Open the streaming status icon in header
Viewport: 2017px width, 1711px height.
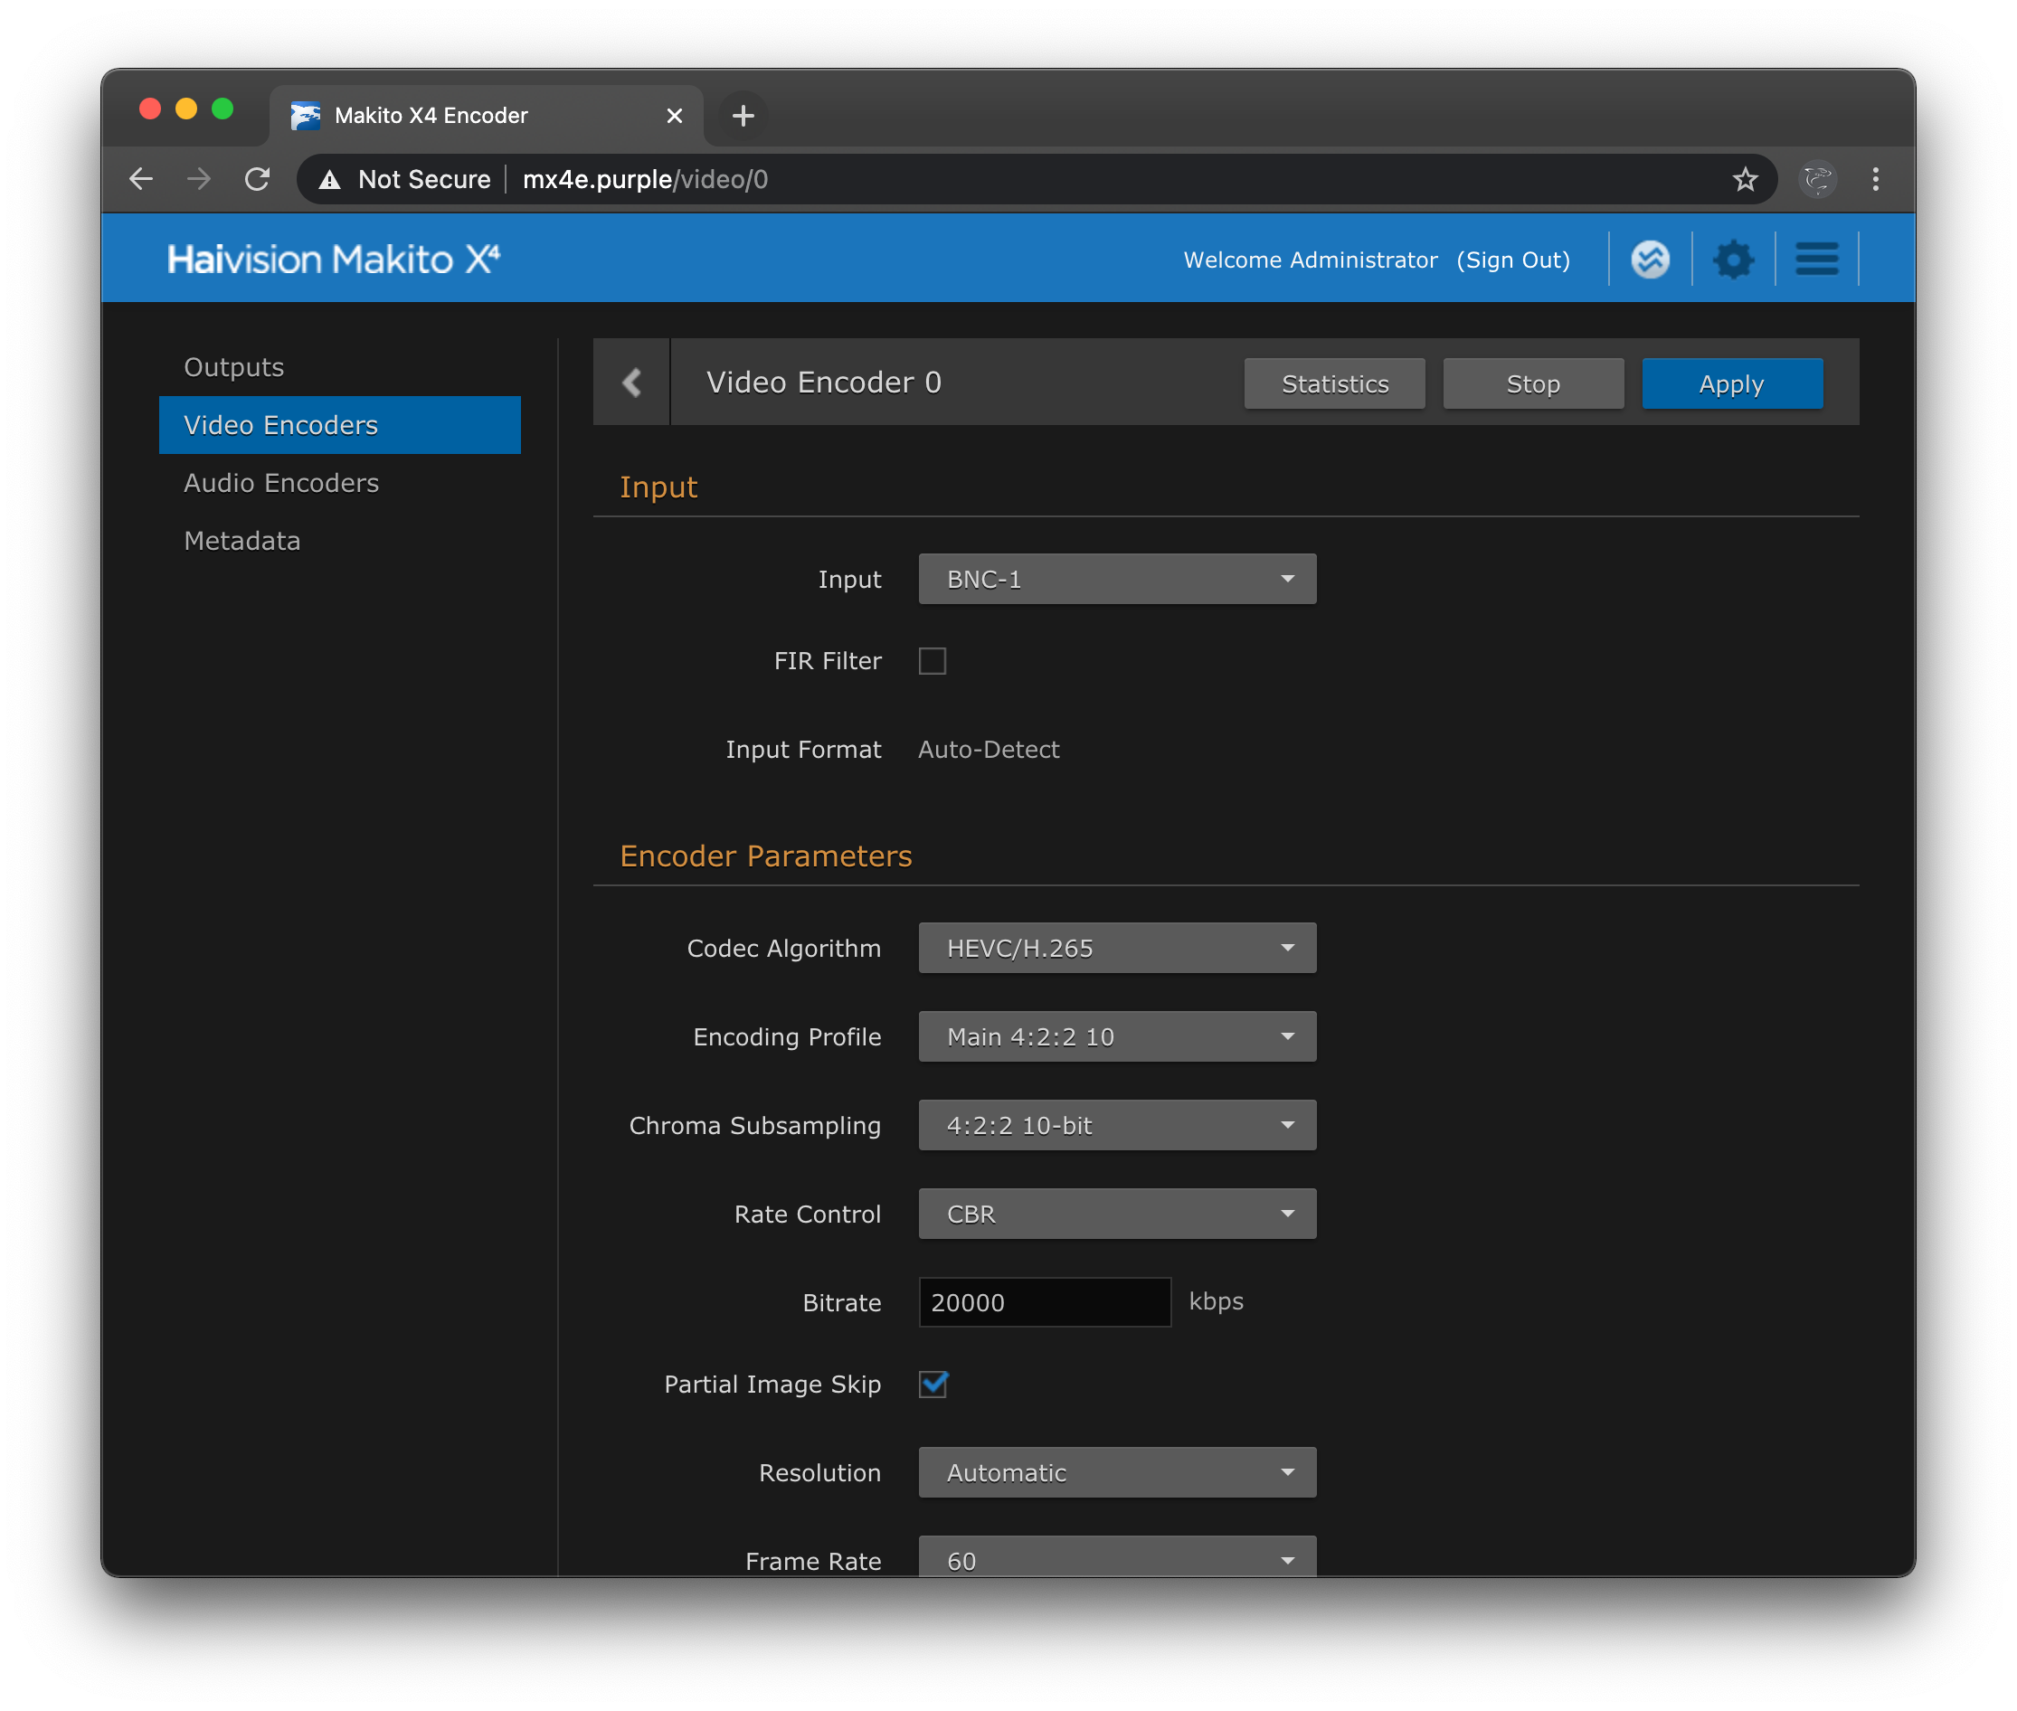[x=1649, y=259]
